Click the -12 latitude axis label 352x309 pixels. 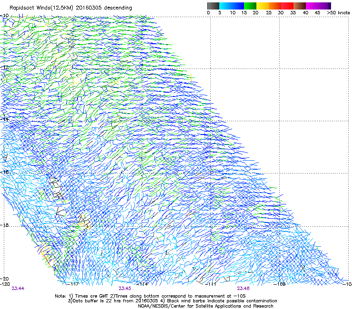(x=4, y=67)
